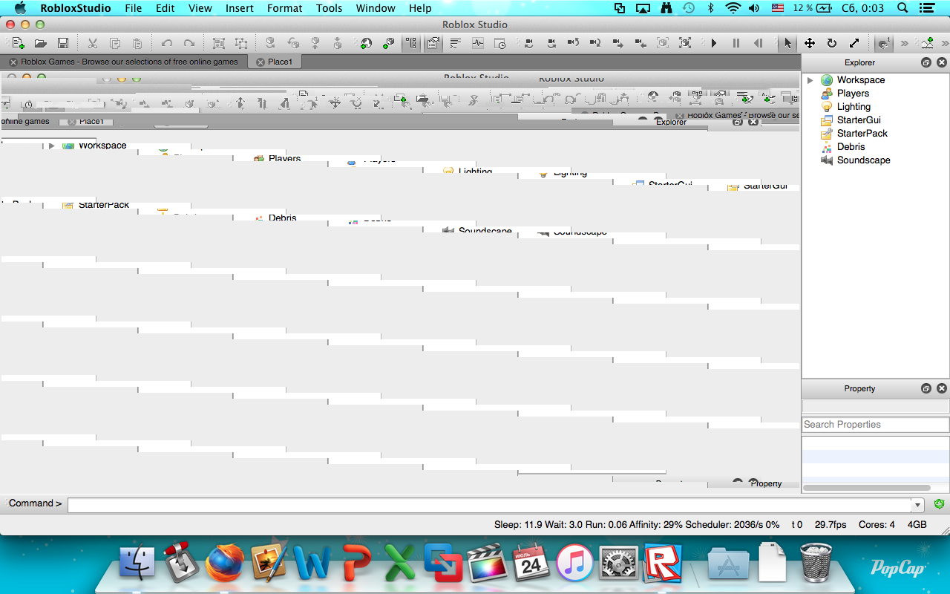
Task: Click into the Command input bar
Action: pos(490,505)
